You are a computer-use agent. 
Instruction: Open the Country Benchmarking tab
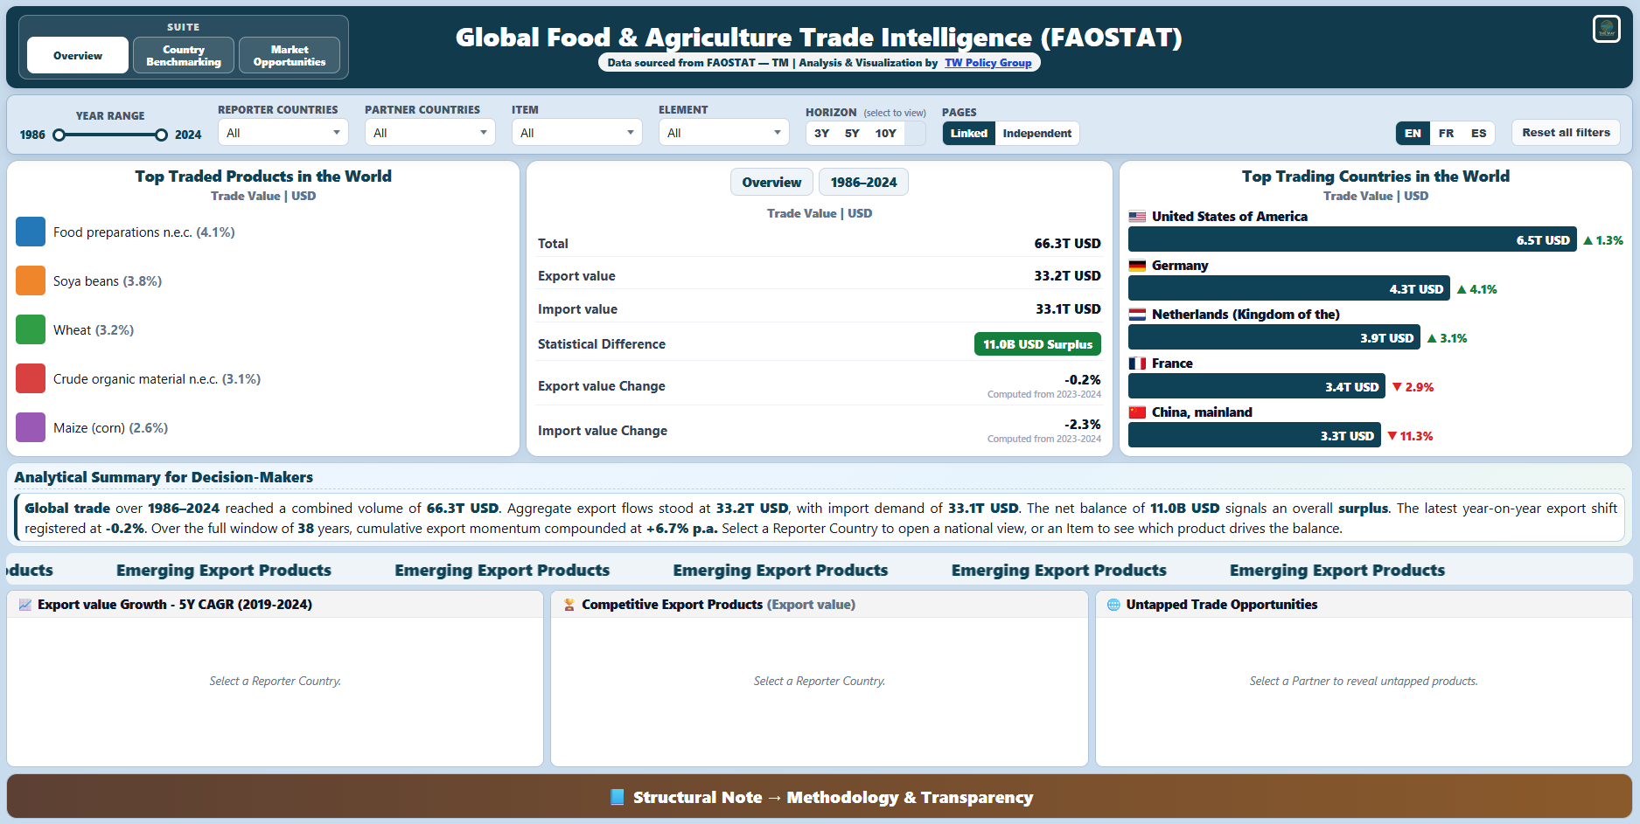[184, 55]
